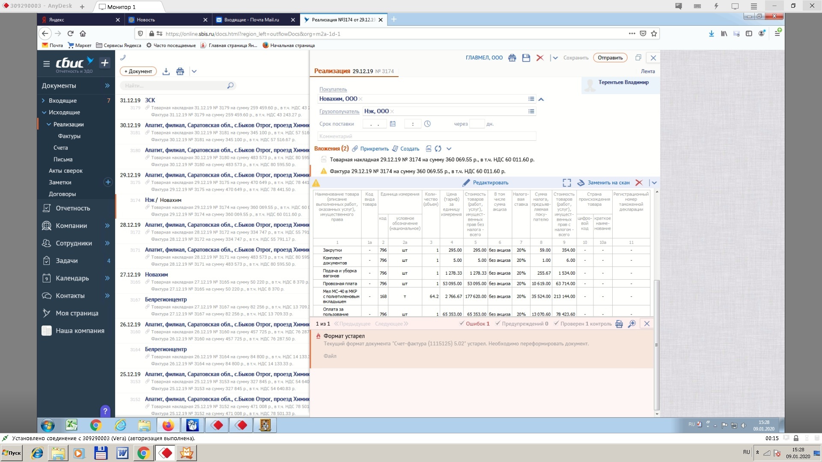Open document in new window icon
The image size is (822, 462).
click(x=638, y=58)
